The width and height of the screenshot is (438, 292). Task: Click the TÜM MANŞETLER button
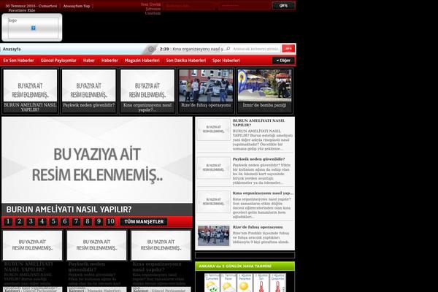(144, 222)
